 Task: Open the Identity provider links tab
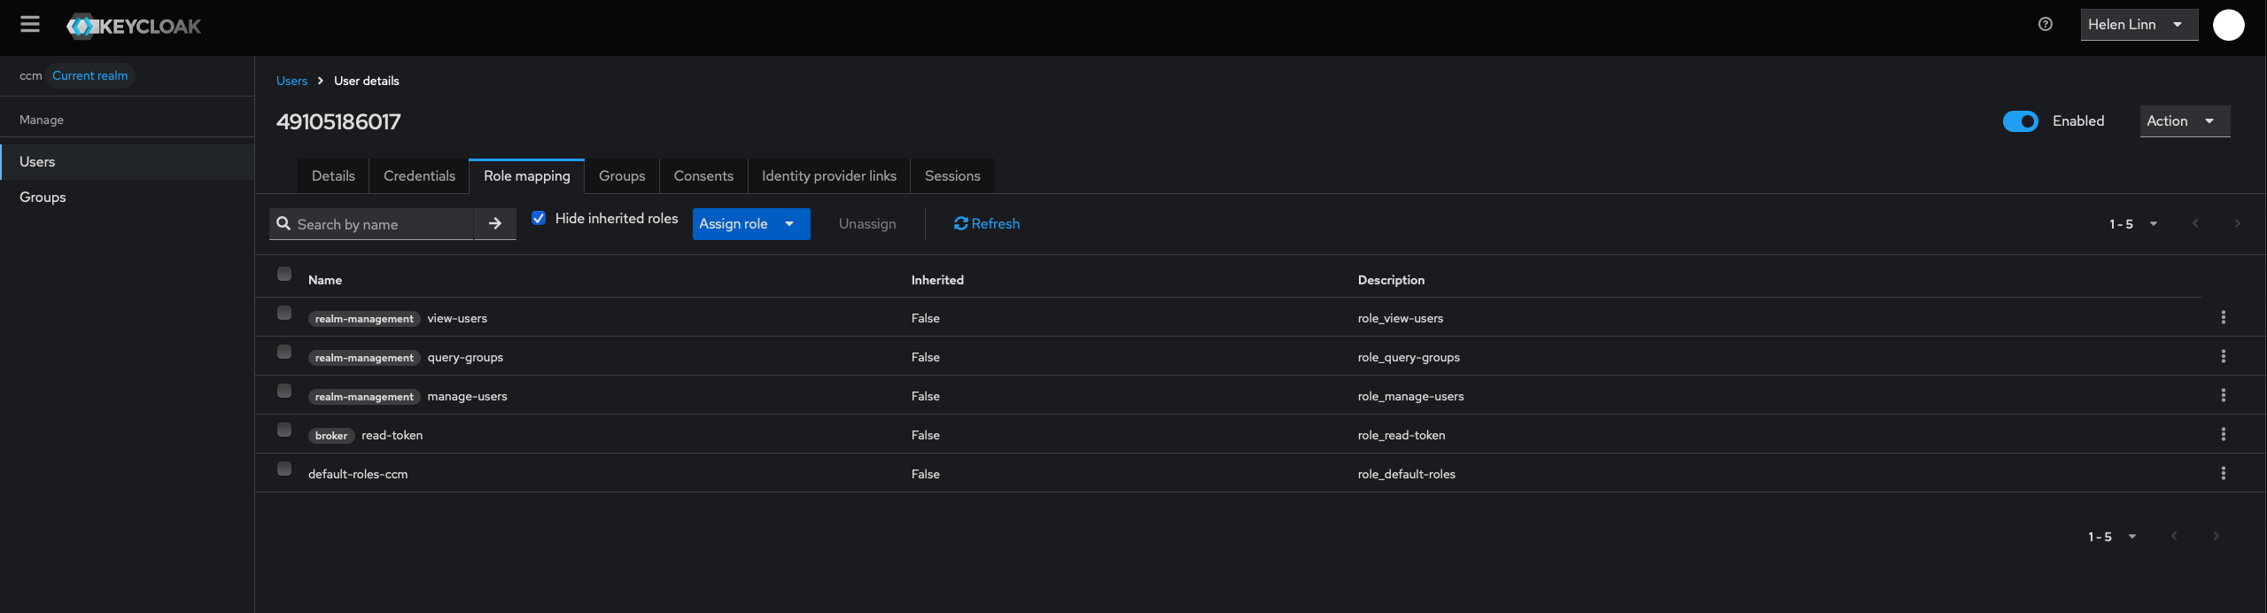coord(829,176)
